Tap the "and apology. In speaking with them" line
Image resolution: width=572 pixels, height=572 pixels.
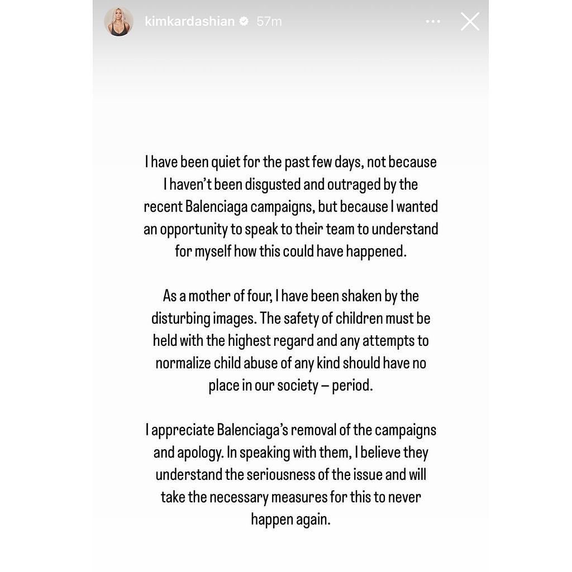[x=290, y=452]
